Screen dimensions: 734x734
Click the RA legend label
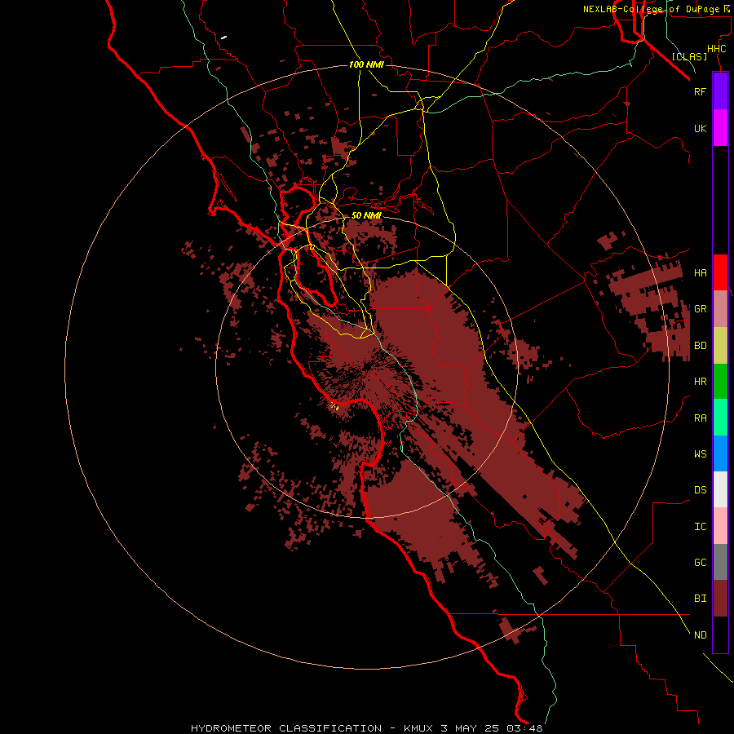pyautogui.click(x=700, y=418)
